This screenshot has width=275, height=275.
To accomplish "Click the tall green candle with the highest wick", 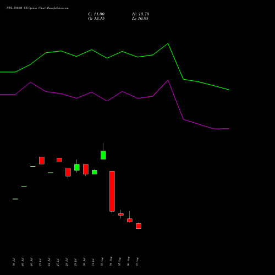I will [103, 155].
